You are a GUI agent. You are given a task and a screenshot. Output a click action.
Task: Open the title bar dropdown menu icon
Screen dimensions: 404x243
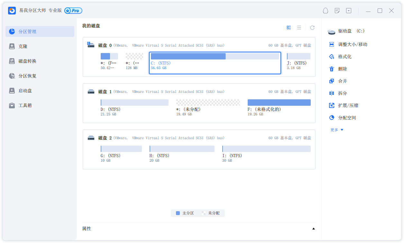(349, 11)
